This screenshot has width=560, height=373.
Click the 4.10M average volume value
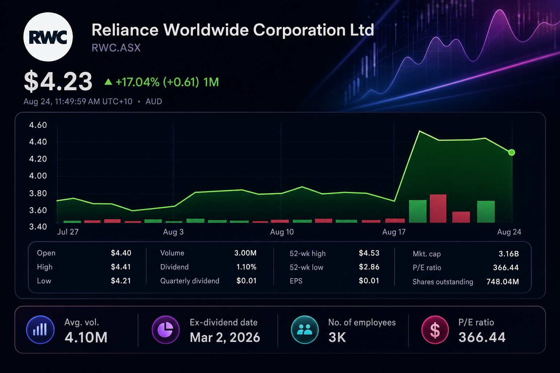click(x=86, y=338)
